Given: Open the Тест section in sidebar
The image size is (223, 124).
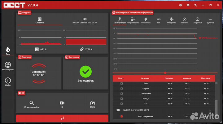Looking at the screenshot, I should (8, 51).
